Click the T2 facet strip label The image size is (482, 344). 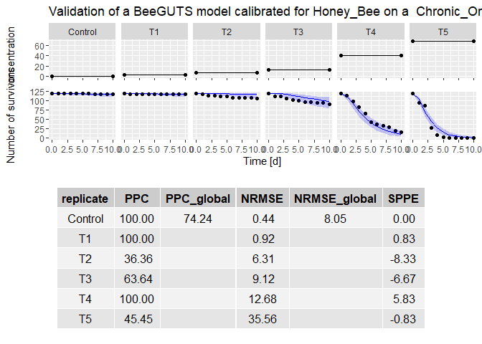click(x=227, y=32)
